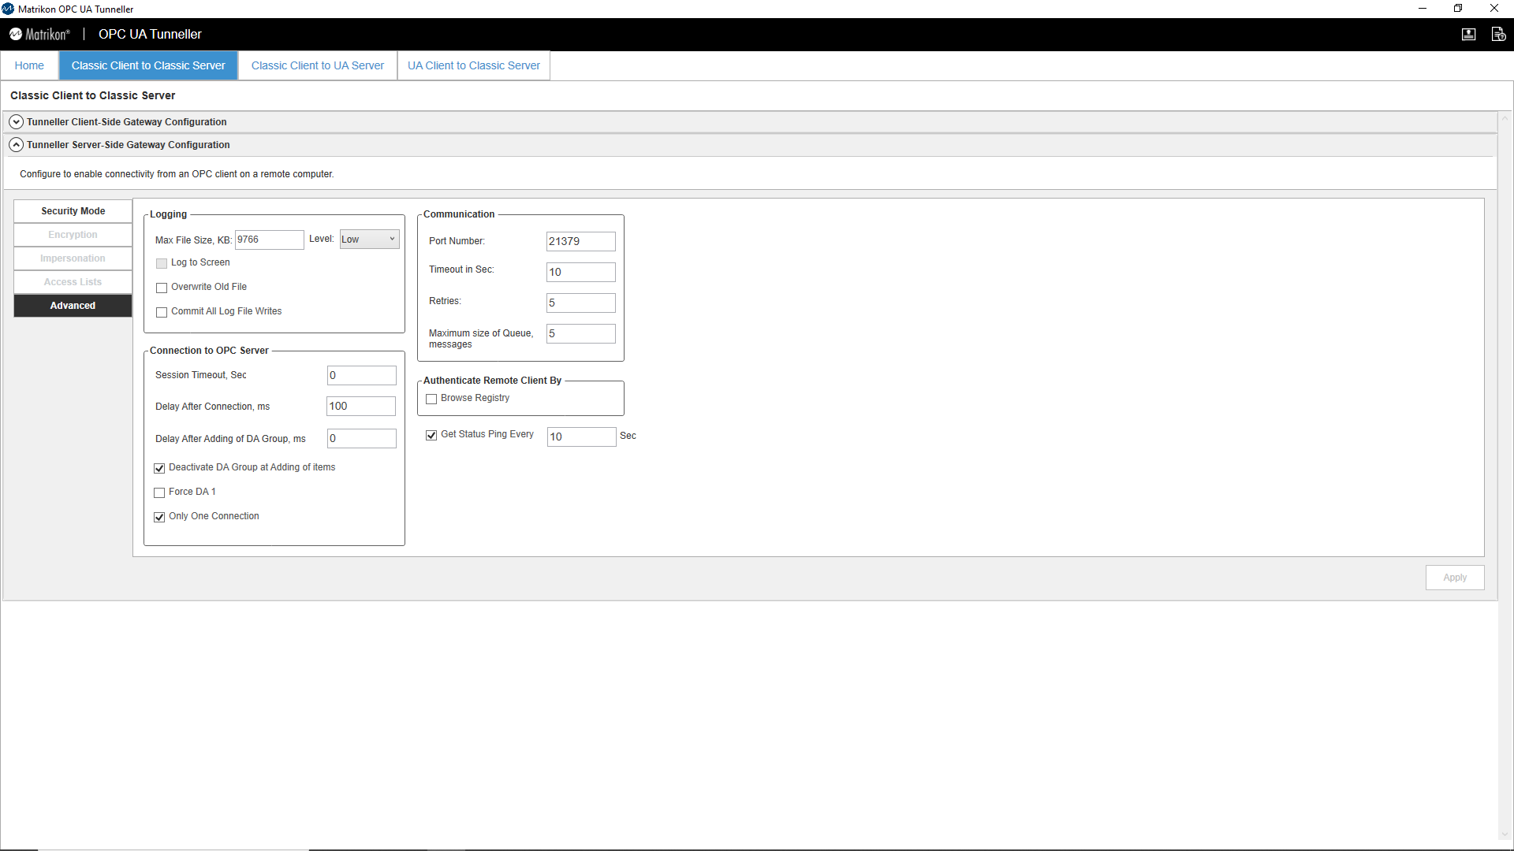
Task: Switch to Classic Client to UA Server tab
Action: [x=318, y=65]
